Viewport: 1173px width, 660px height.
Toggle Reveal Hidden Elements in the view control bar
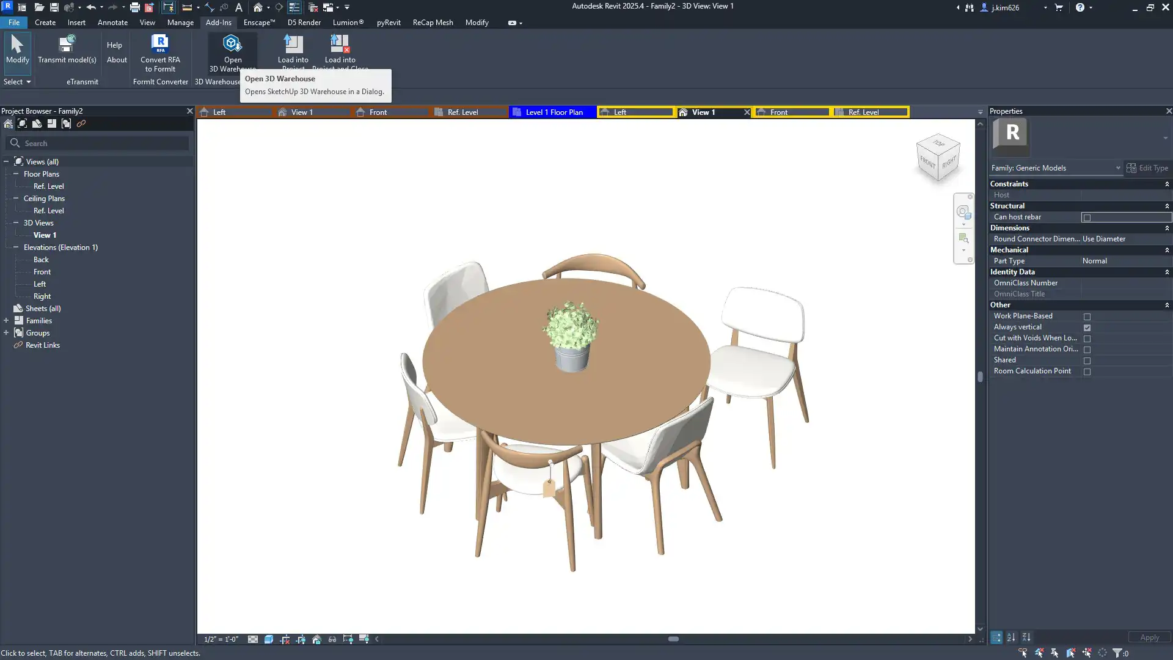[332, 639]
